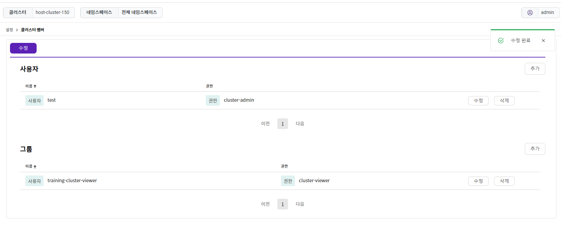Sort the 그룹 table by 이름

click(x=31, y=167)
